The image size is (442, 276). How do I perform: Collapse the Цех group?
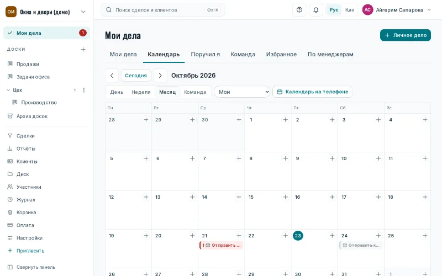(x=8, y=90)
